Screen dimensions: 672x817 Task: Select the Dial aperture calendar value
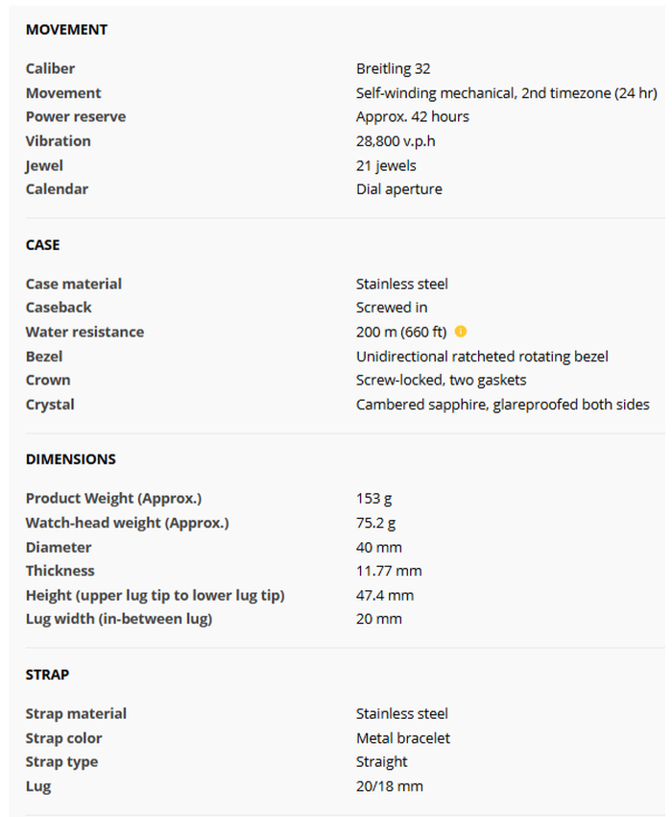[x=398, y=189]
